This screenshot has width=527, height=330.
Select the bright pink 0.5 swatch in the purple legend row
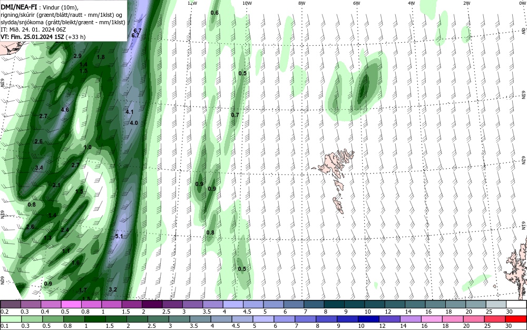[71, 305]
